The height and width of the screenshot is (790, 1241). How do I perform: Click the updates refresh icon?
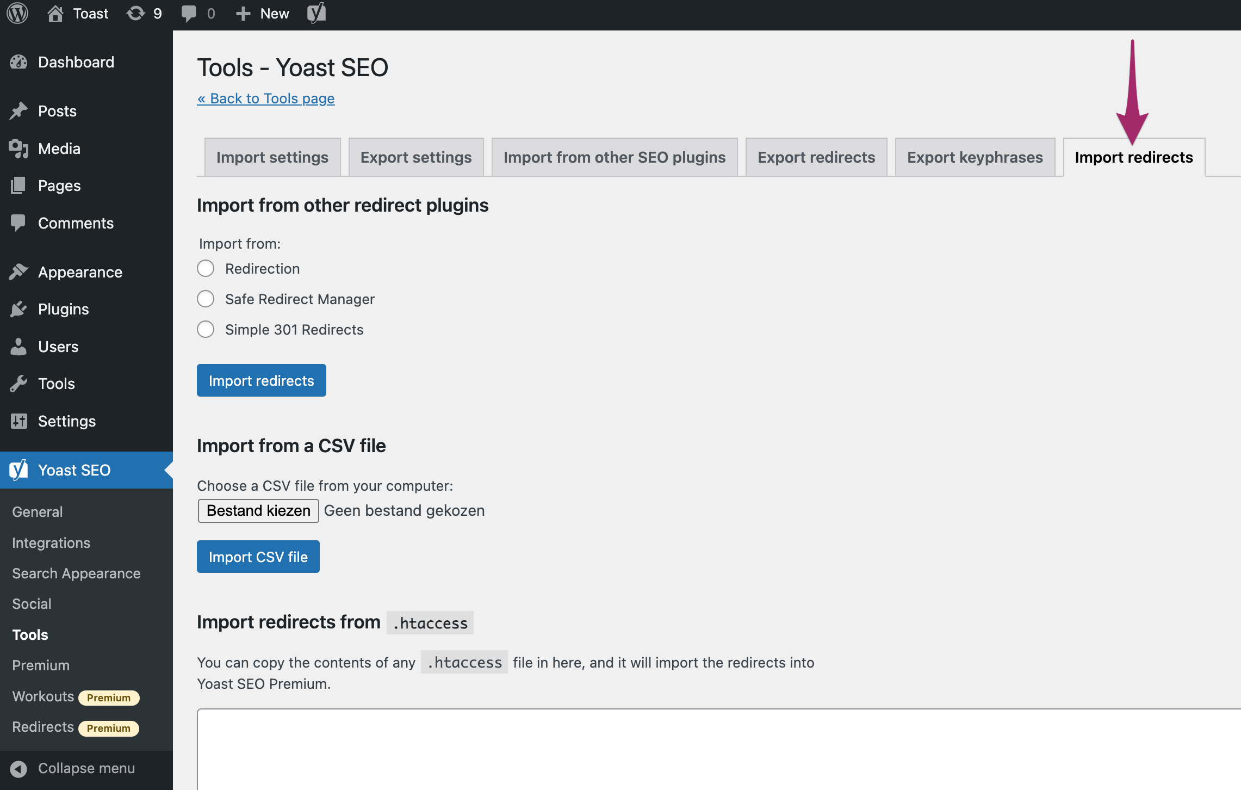[x=135, y=13]
